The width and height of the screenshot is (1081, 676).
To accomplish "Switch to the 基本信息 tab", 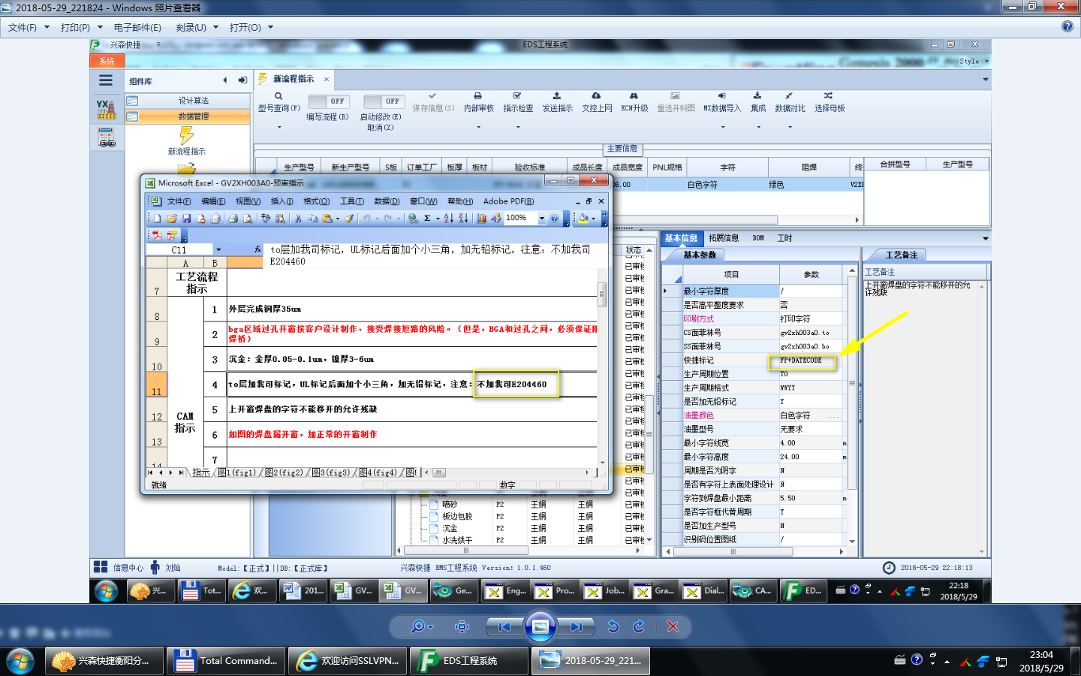I will point(681,238).
